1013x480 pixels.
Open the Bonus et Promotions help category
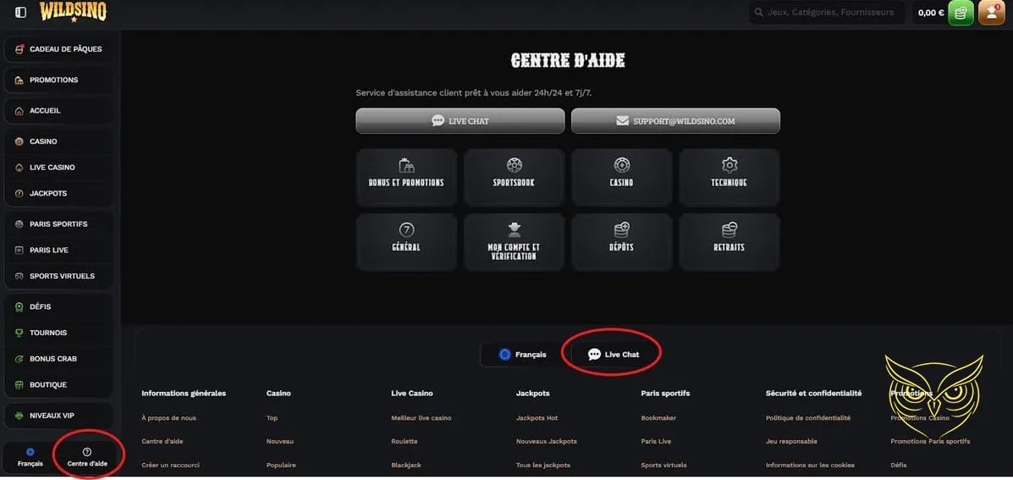click(x=406, y=177)
